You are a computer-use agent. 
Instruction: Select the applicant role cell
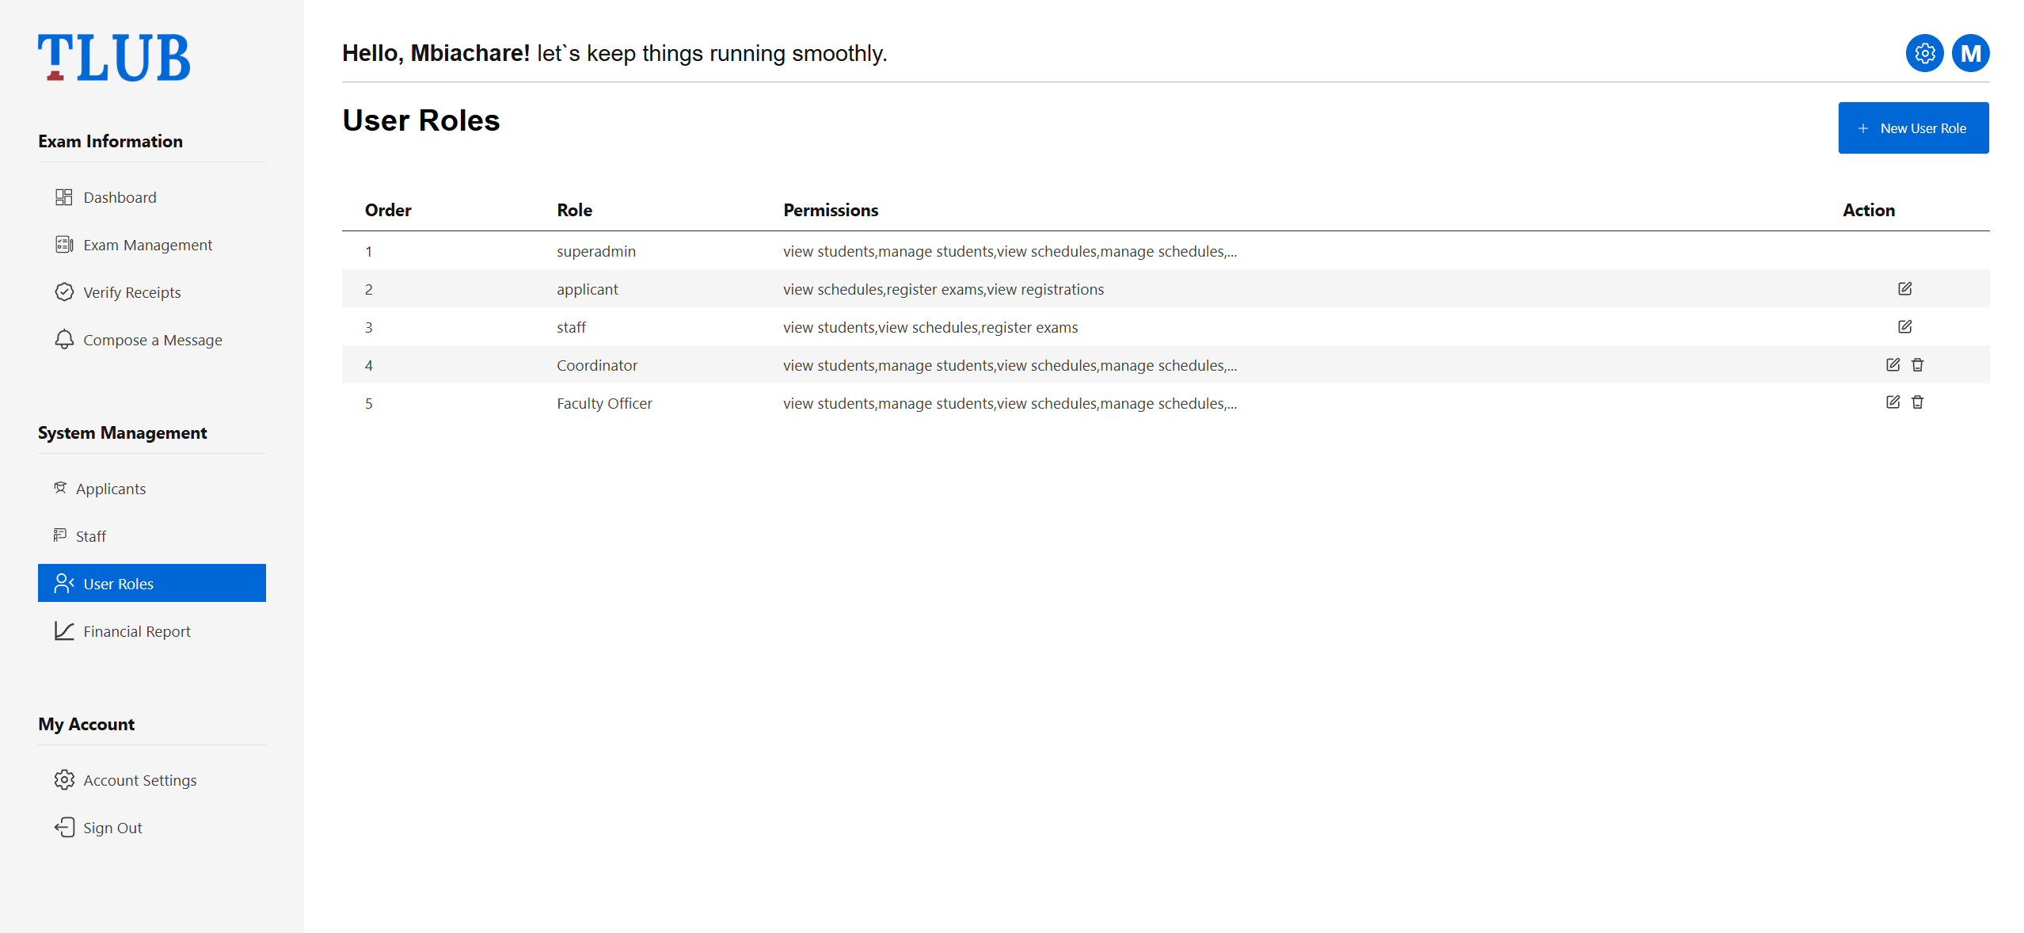pos(588,289)
